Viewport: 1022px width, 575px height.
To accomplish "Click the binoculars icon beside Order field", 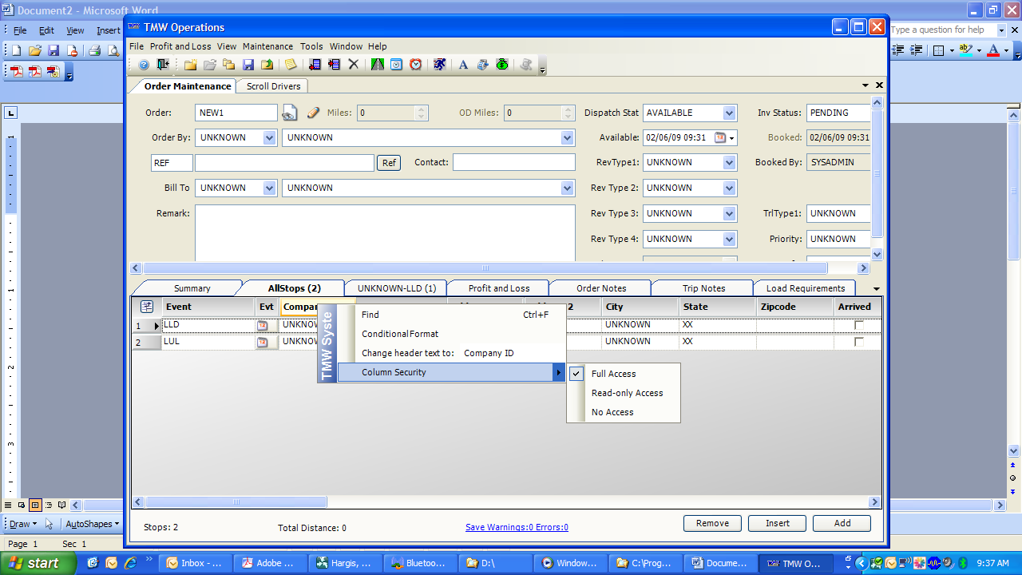I will [290, 113].
